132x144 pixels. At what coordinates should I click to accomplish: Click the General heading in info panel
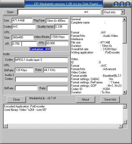coord(76,19)
